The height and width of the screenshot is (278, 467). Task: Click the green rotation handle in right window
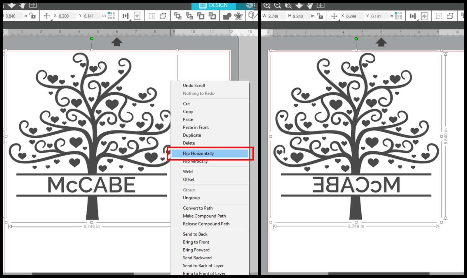pyautogui.click(x=356, y=39)
